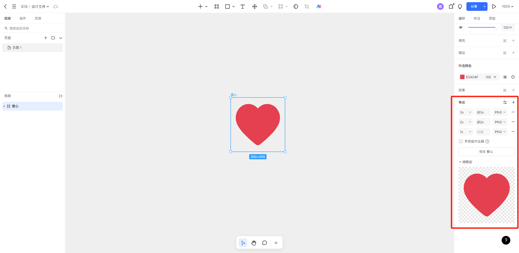Open fill style library icon
Screen dimensions: 519x253
click(505, 41)
